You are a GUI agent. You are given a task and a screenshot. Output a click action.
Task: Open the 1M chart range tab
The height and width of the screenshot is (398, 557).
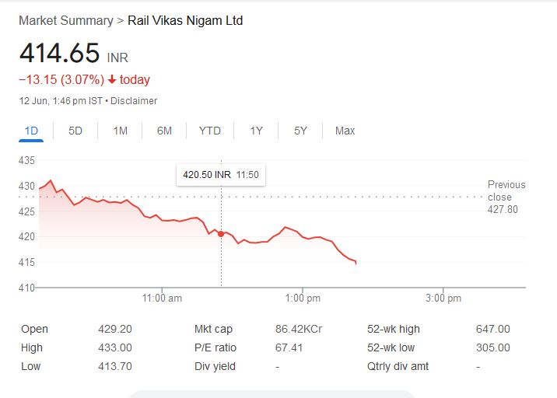tap(120, 131)
